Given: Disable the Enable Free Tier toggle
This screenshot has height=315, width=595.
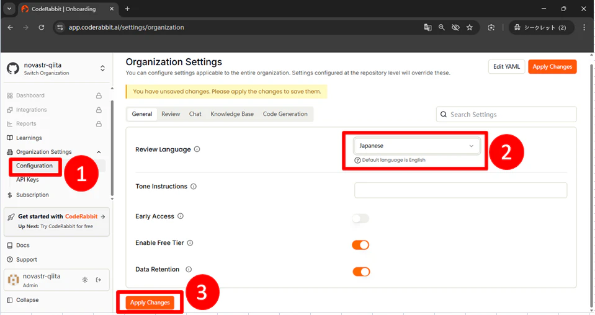Looking at the screenshot, I should [x=360, y=245].
